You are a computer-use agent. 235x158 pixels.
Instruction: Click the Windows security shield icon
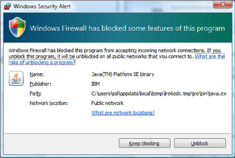click(17, 28)
